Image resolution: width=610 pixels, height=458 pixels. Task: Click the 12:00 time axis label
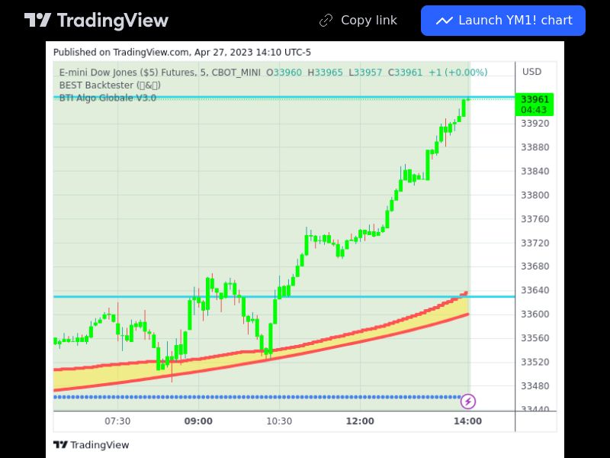pyautogui.click(x=360, y=421)
